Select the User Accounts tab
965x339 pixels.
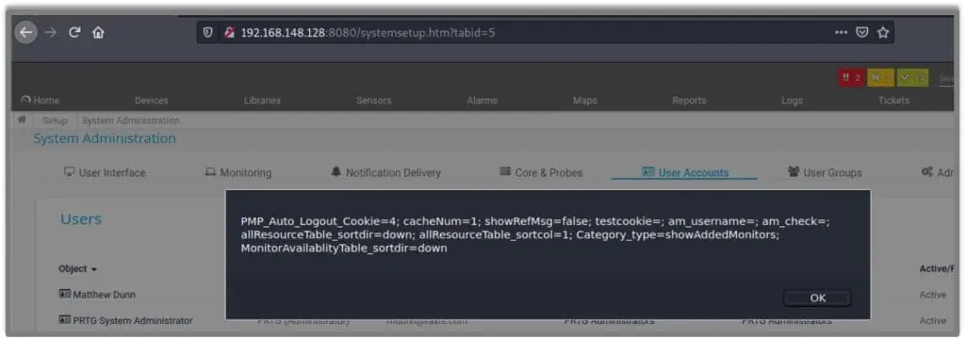pos(684,173)
